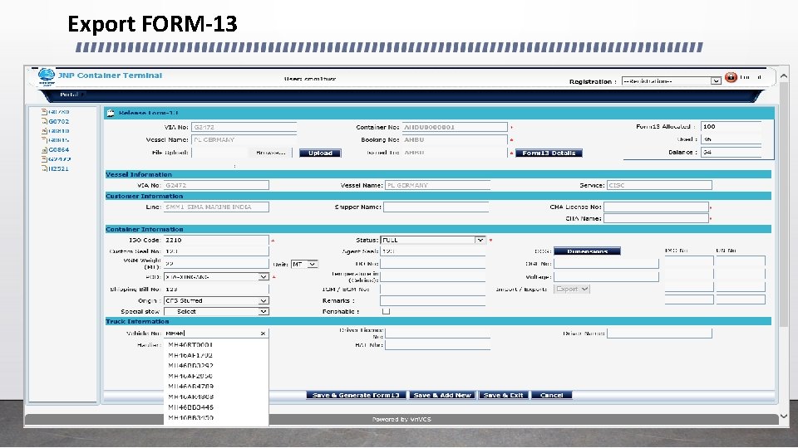Click the document icon beside H2521
Viewport: 798px width, 448px height.
[44, 168]
